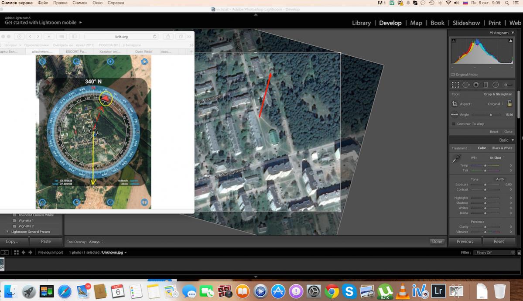The width and height of the screenshot is (523, 301).
Task: Select the Crop Overlay tool
Action: coord(455,85)
